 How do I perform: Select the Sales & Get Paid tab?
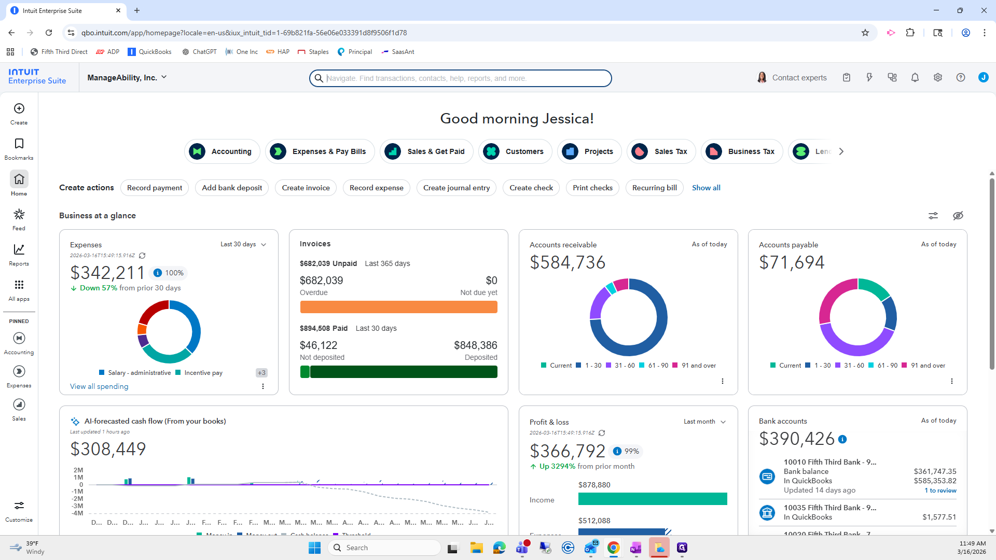pyautogui.click(x=426, y=152)
